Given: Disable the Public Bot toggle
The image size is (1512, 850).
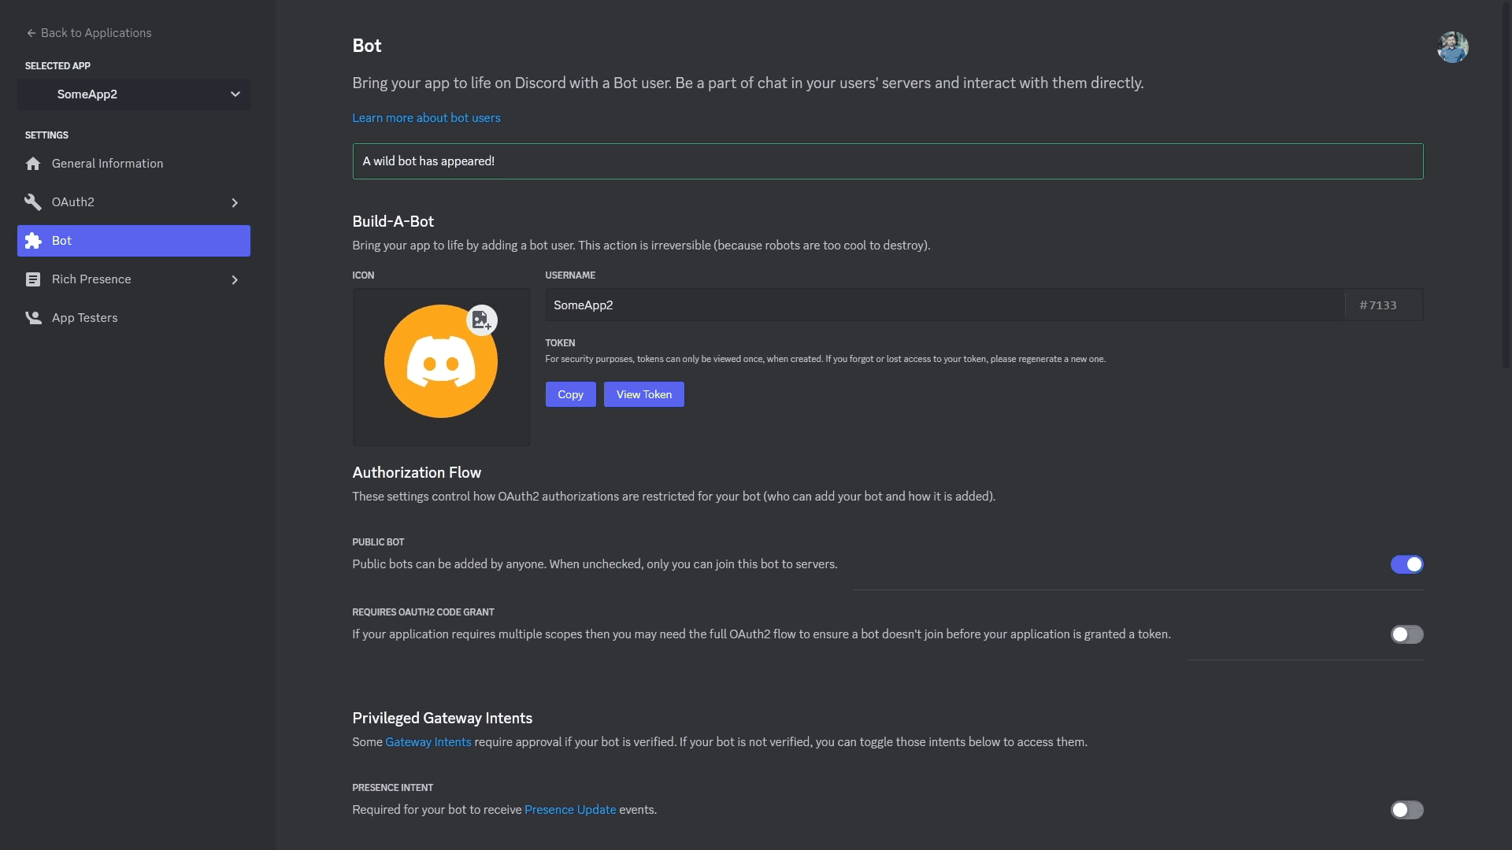Looking at the screenshot, I should [1406, 564].
